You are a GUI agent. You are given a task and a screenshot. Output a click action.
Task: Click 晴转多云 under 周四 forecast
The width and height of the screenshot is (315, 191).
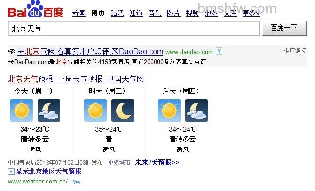(x=182, y=139)
